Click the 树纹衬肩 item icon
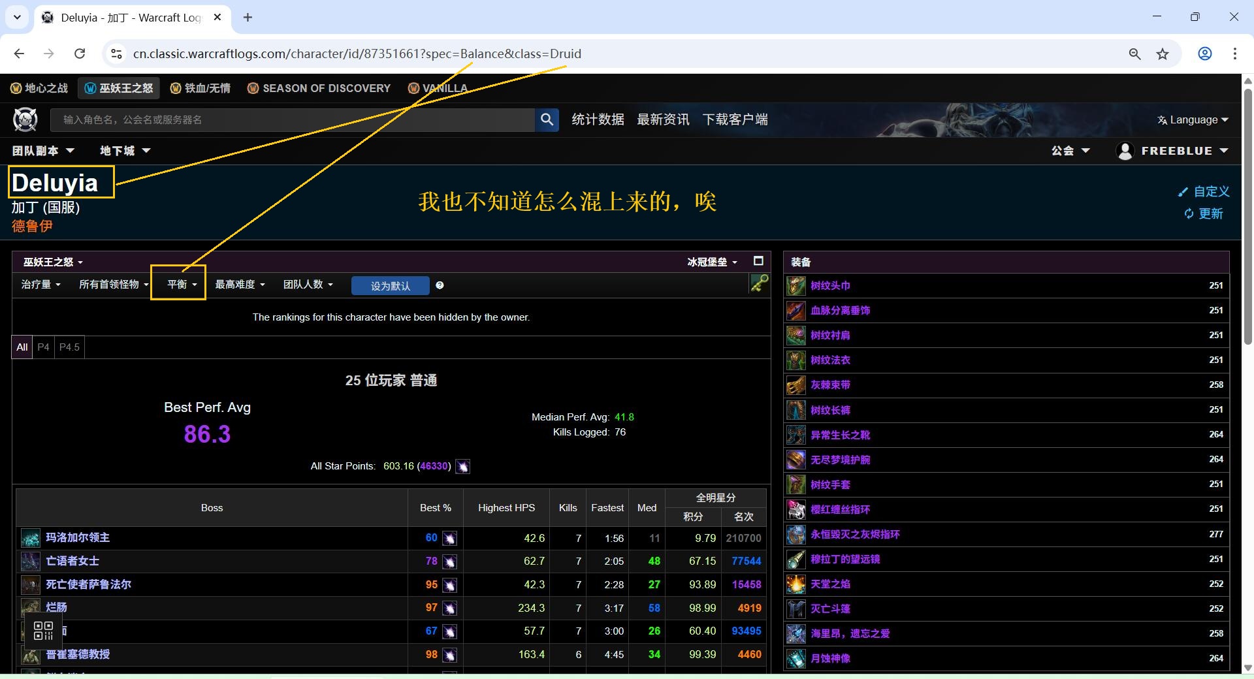The width and height of the screenshot is (1254, 679). click(x=796, y=335)
